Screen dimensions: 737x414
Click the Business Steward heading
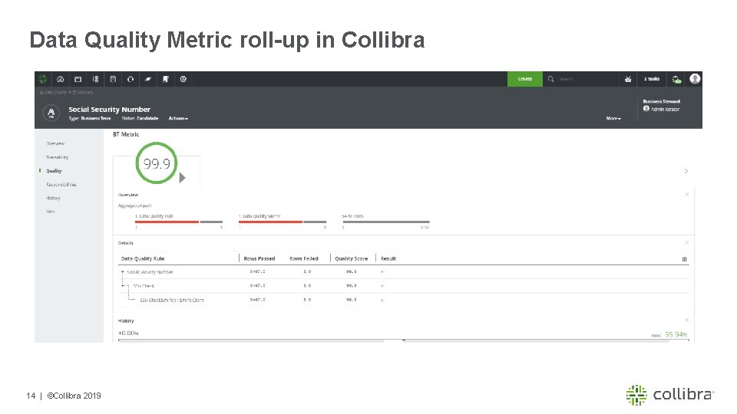pyautogui.click(x=661, y=101)
